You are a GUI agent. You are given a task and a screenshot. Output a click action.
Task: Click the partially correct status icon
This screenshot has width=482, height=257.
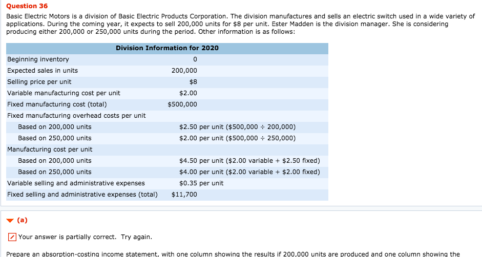(12, 237)
